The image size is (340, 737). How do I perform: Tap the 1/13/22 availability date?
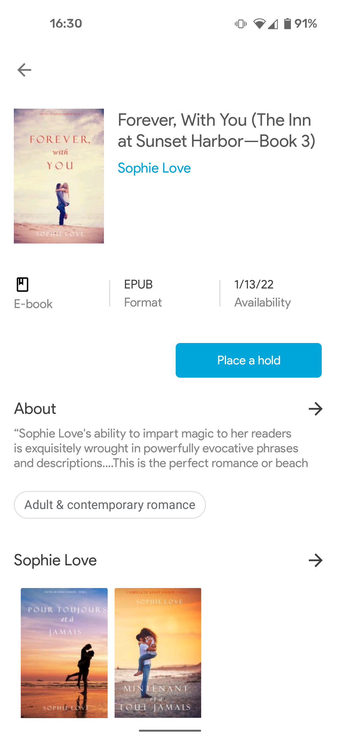tap(254, 284)
